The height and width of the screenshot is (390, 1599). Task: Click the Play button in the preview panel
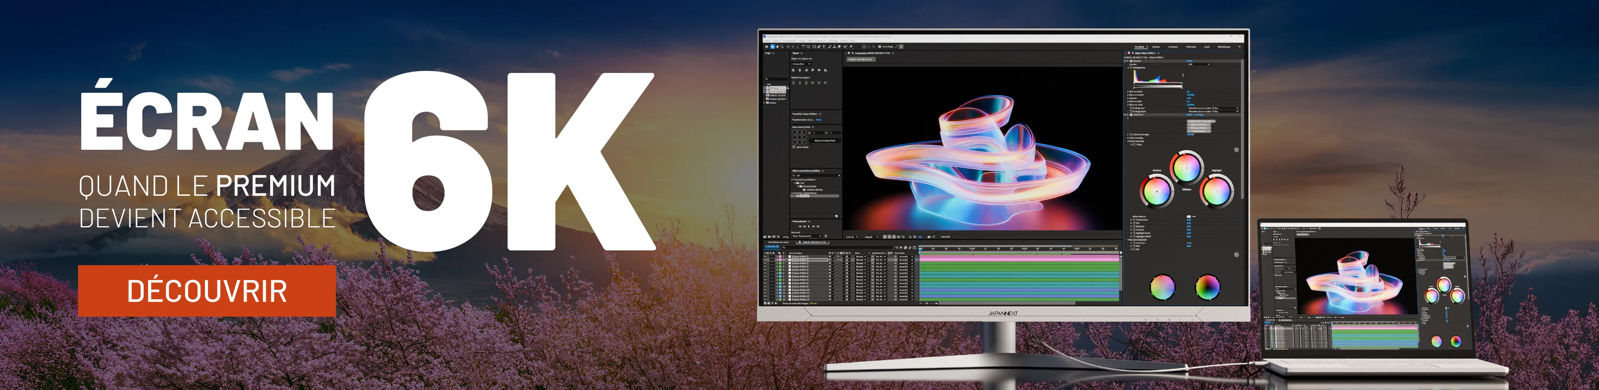(809, 226)
